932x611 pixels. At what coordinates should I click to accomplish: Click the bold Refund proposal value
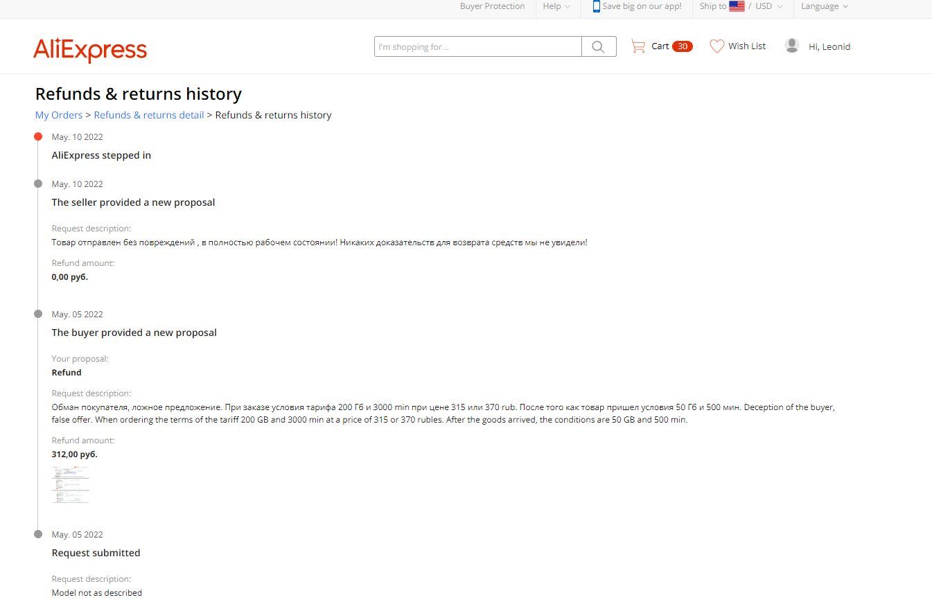67,373
